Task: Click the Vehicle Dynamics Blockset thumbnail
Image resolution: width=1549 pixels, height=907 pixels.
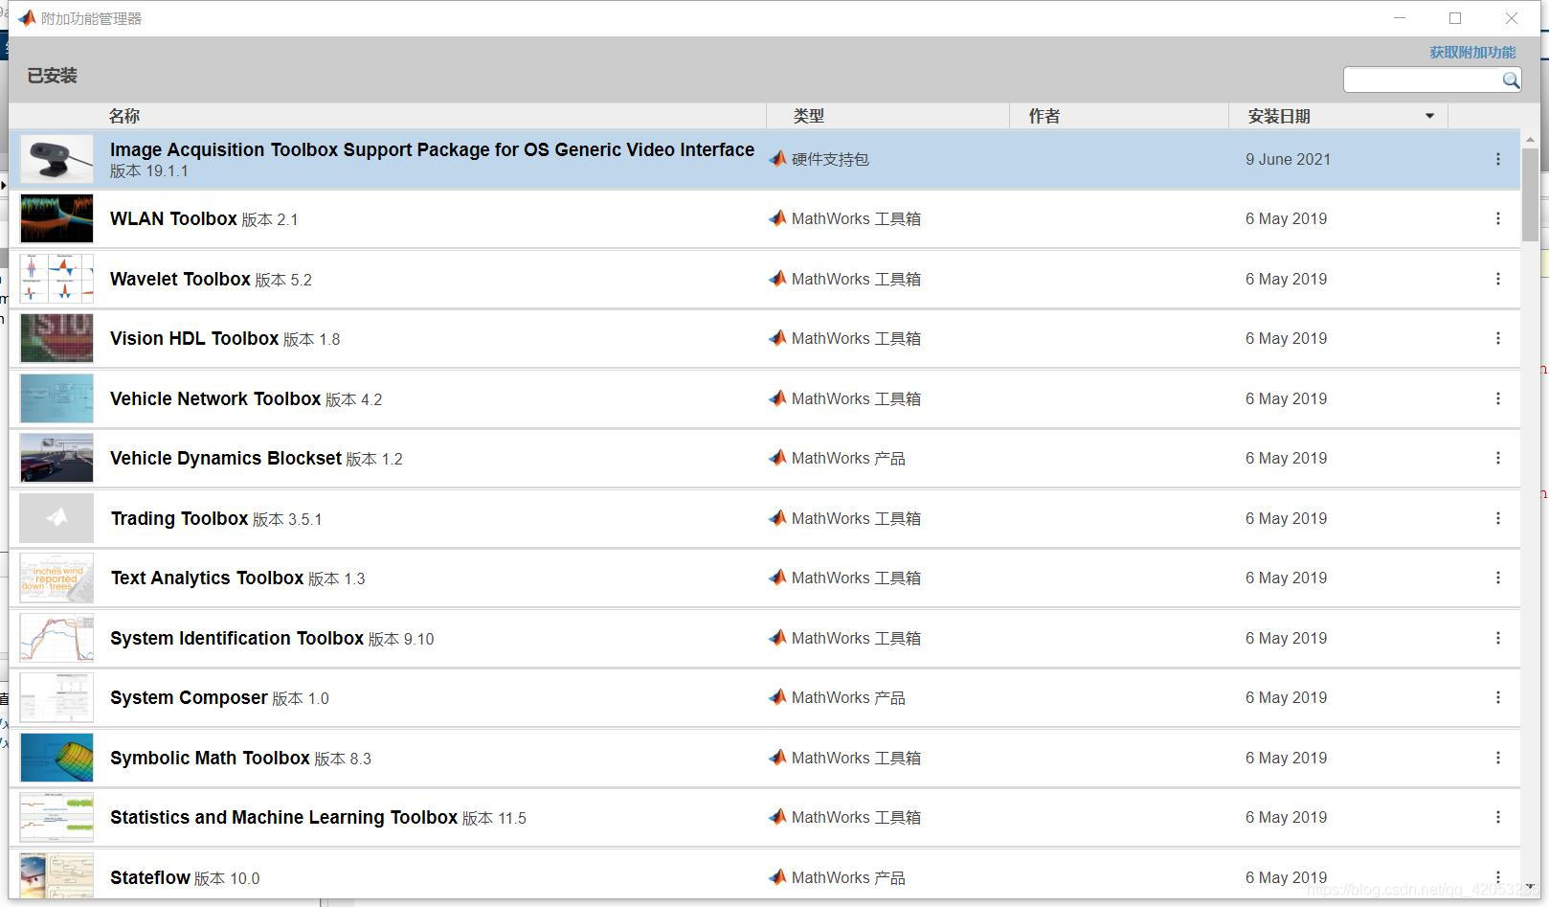Action: point(56,458)
